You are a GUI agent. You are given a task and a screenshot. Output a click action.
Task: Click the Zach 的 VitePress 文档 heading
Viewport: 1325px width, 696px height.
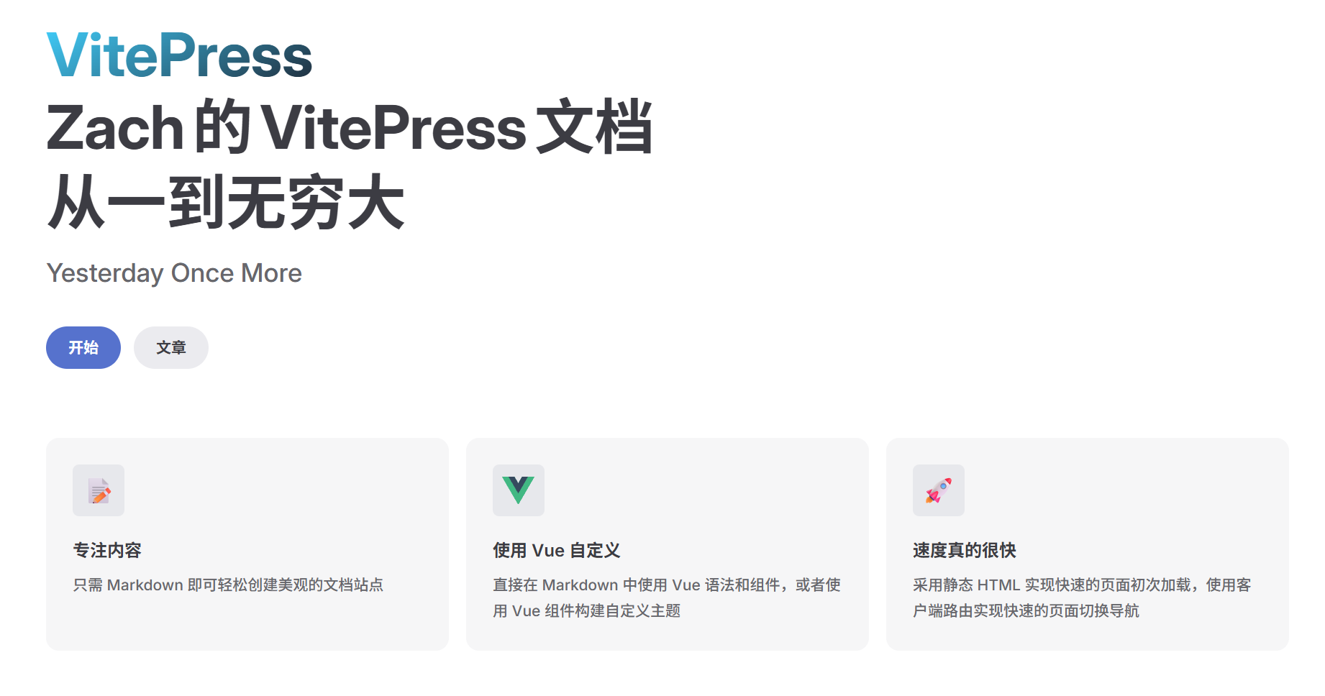[350, 127]
